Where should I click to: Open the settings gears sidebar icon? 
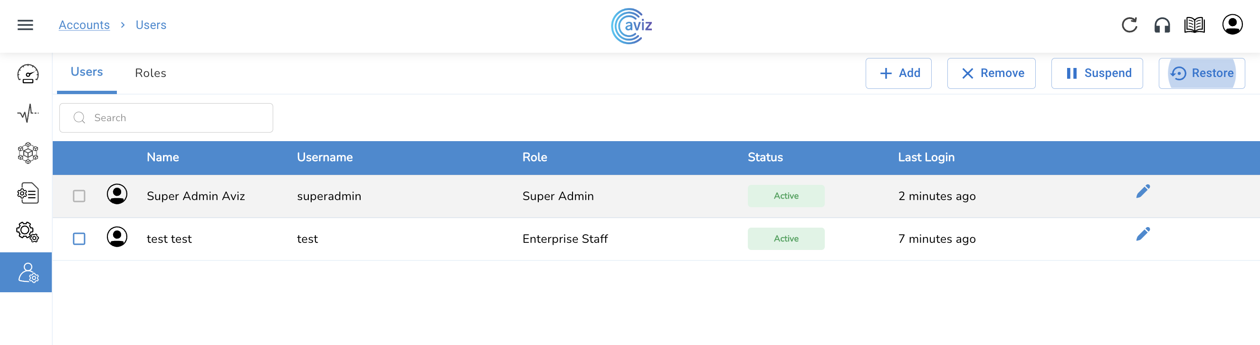pos(28,231)
